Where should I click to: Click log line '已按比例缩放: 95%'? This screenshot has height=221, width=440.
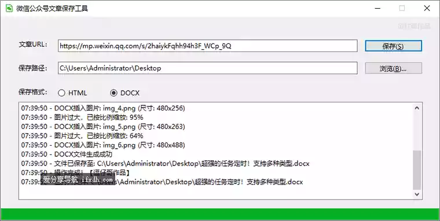[82, 117]
